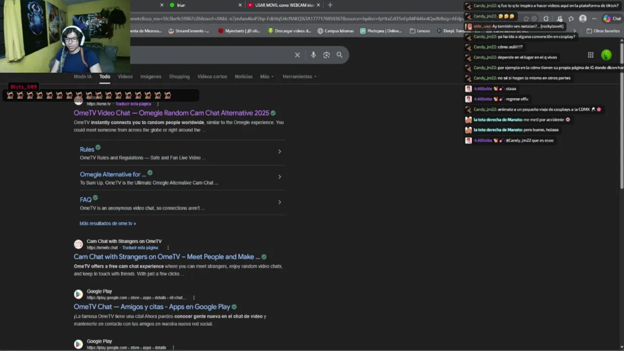Open the Omegle Alternative for sitelink

point(113,175)
